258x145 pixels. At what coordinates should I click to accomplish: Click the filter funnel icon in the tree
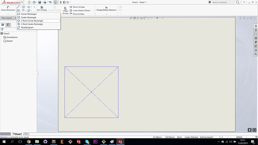pos(2,30)
